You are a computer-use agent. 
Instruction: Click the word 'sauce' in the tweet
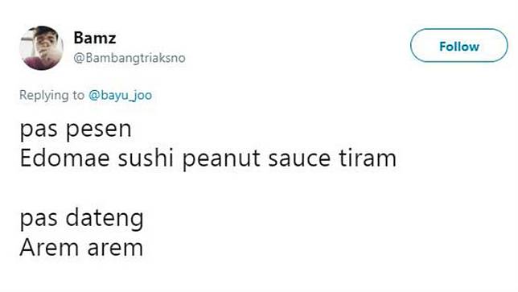tap(299, 159)
